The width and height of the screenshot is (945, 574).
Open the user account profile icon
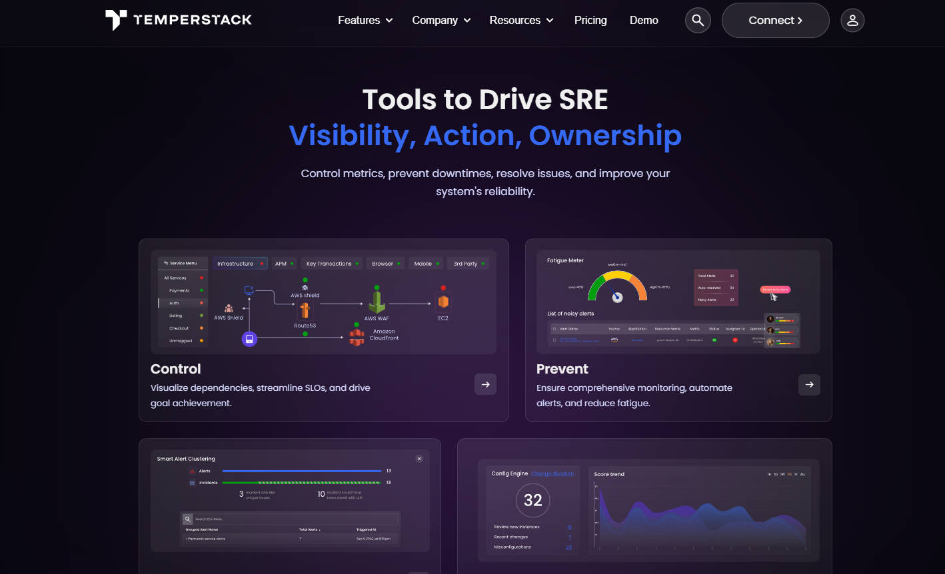point(852,21)
